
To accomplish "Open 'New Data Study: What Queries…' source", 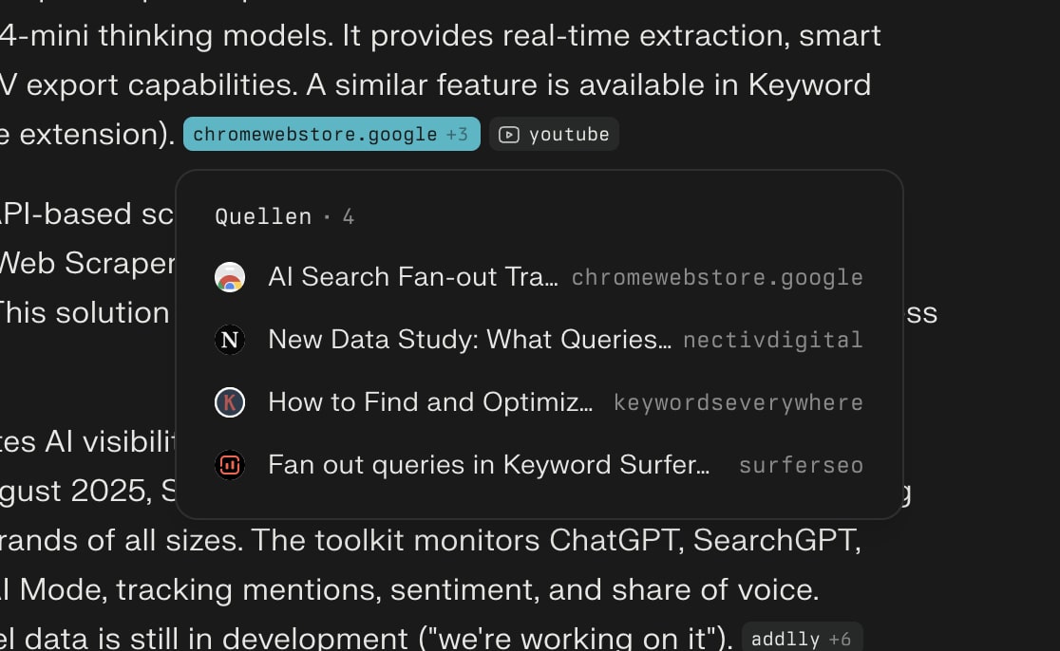I will 469,340.
